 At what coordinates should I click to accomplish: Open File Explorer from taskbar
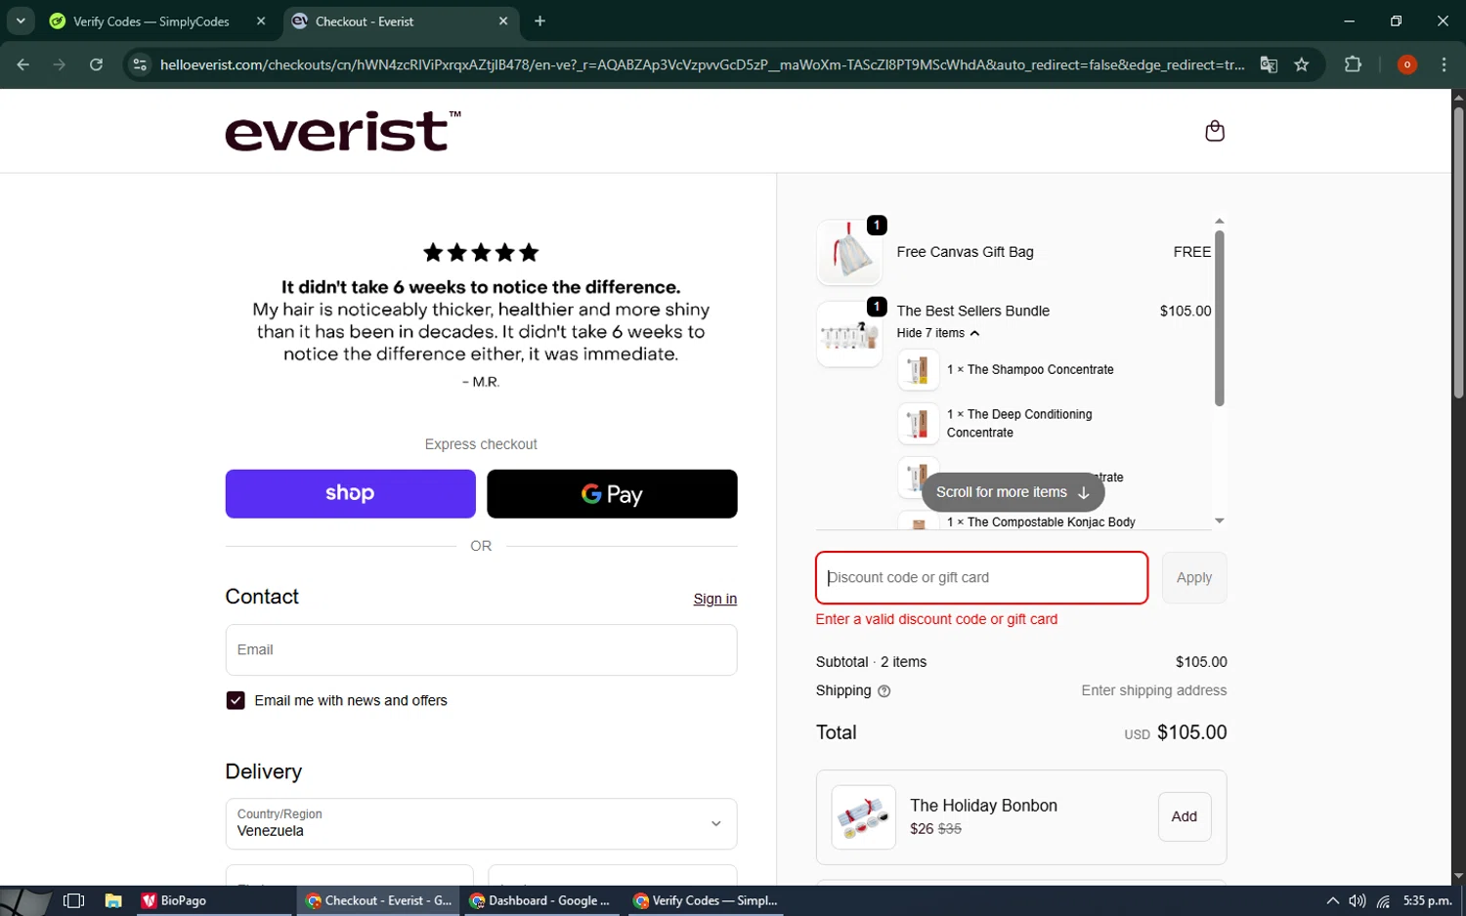click(113, 900)
